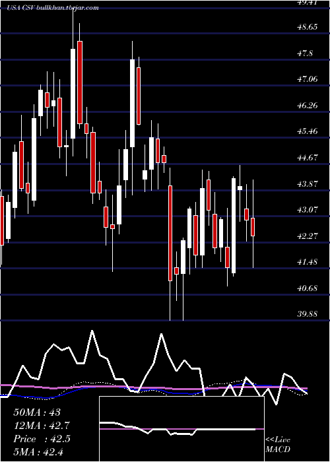The width and height of the screenshot is (330, 462).
Task: Click the 48.65 price axis label
Action: coord(308,27)
